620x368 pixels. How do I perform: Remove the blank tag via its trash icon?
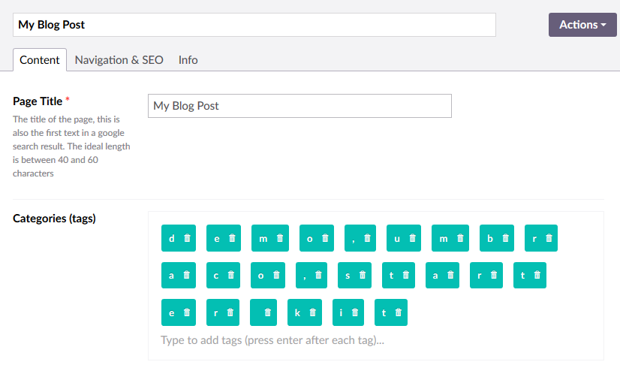tap(270, 312)
